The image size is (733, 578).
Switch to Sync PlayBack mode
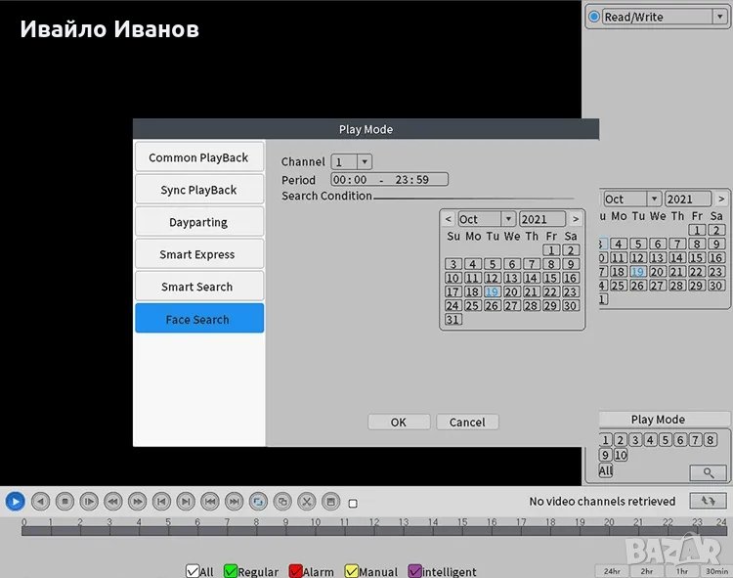(198, 190)
